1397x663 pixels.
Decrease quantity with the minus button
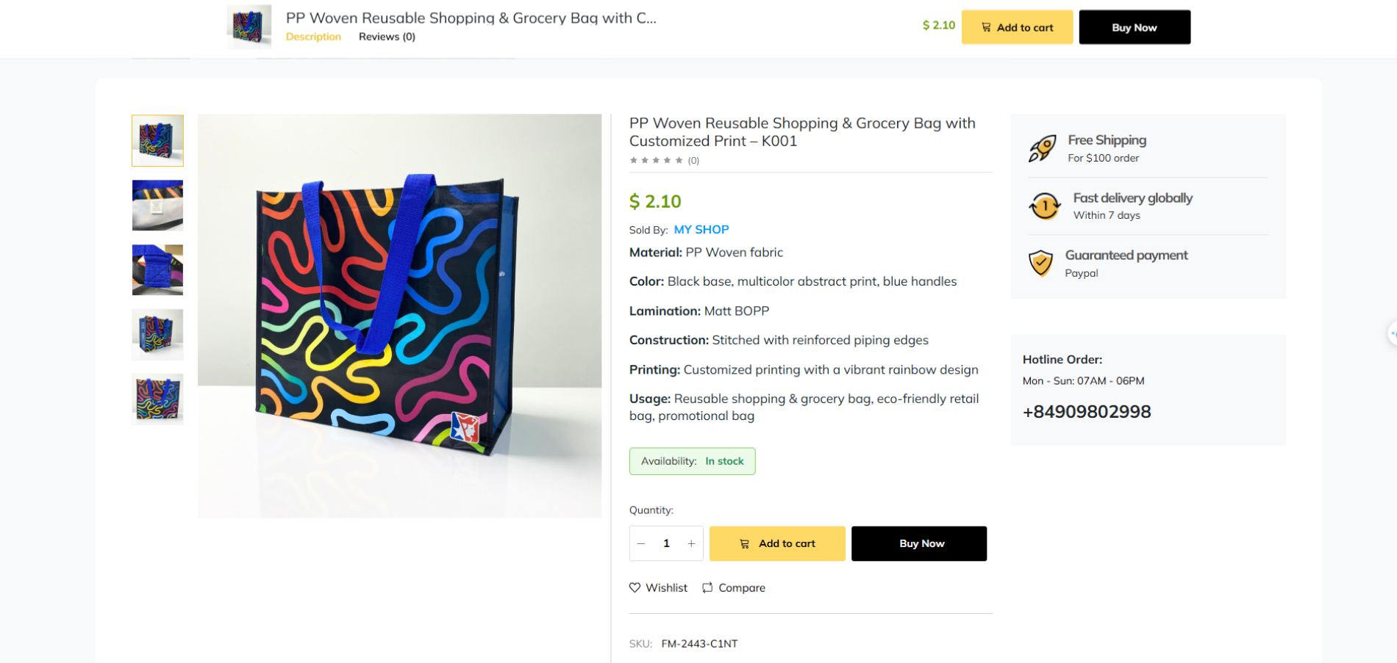point(641,543)
